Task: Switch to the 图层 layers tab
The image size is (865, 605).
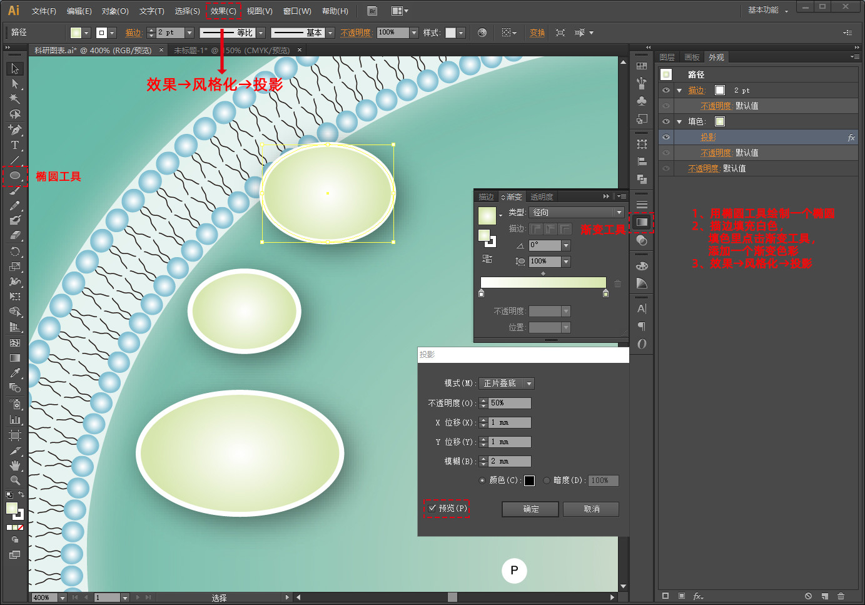Action: (667, 58)
